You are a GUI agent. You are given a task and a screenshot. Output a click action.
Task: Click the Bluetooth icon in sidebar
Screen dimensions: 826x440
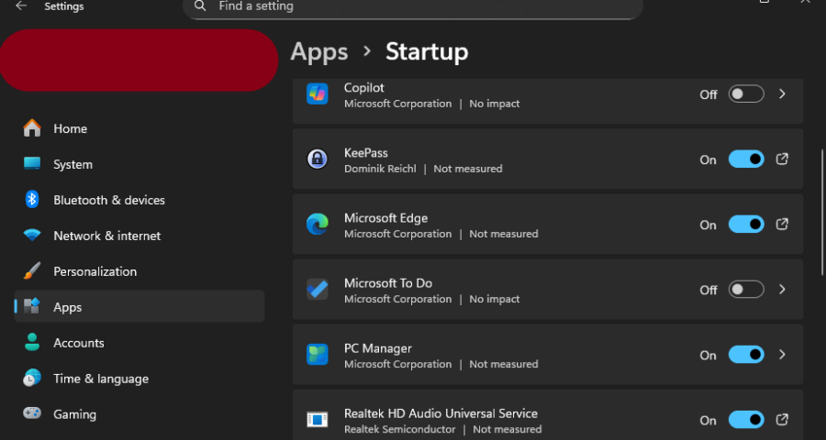(32, 200)
